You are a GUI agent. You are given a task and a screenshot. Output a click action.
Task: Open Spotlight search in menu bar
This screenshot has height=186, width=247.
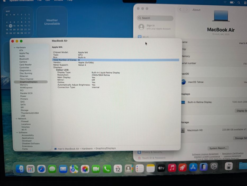pyautogui.click(x=239, y=2)
